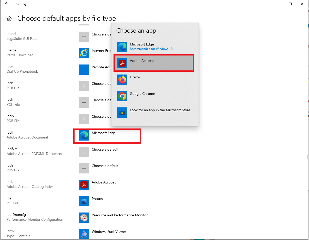Click Choose a default next to .pcb

click(101, 84)
